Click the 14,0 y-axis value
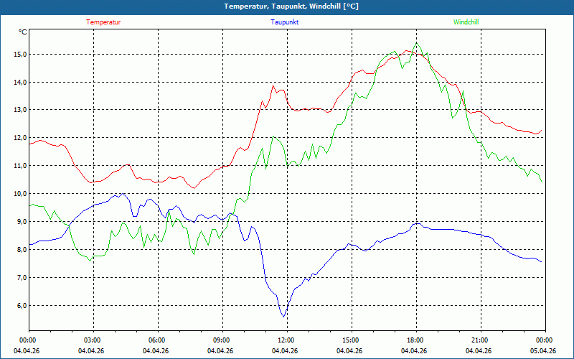Screen dimensions: 574x359 [x=20, y=82]
